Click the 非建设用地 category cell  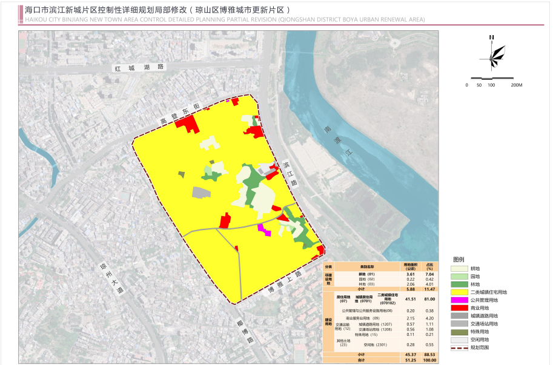click(328, 278)
